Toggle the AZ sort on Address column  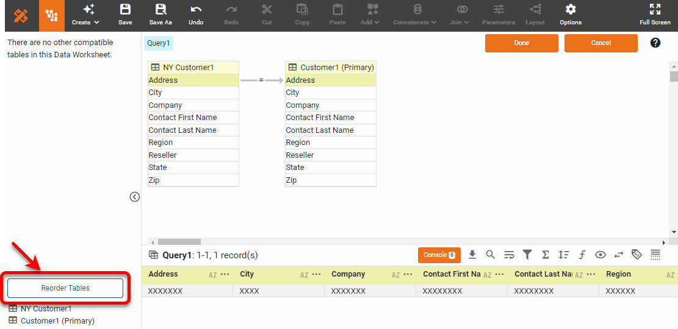[213, 275]
